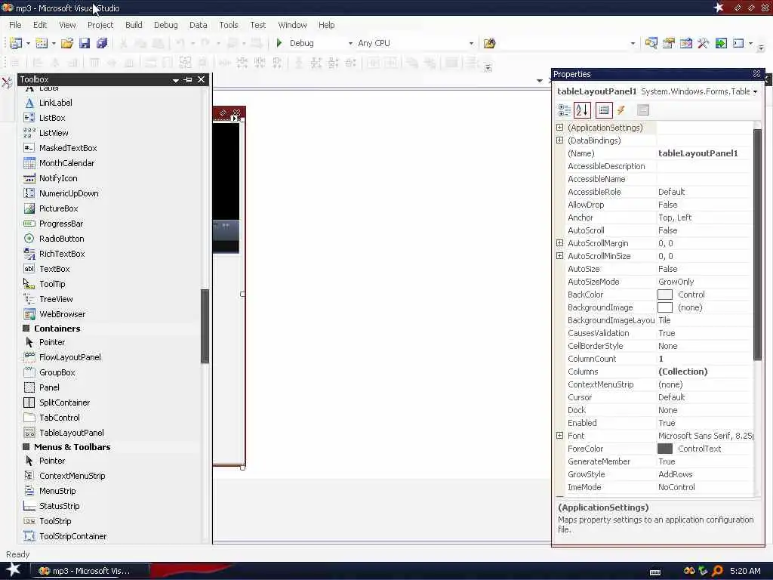Open the Solution Explorer toolbar icon
Viewport: 773px width, 580px height.
[x=651, y=43]
